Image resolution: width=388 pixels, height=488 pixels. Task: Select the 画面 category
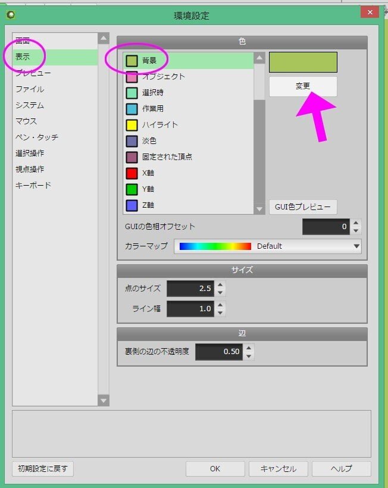(x=55, y=40)
